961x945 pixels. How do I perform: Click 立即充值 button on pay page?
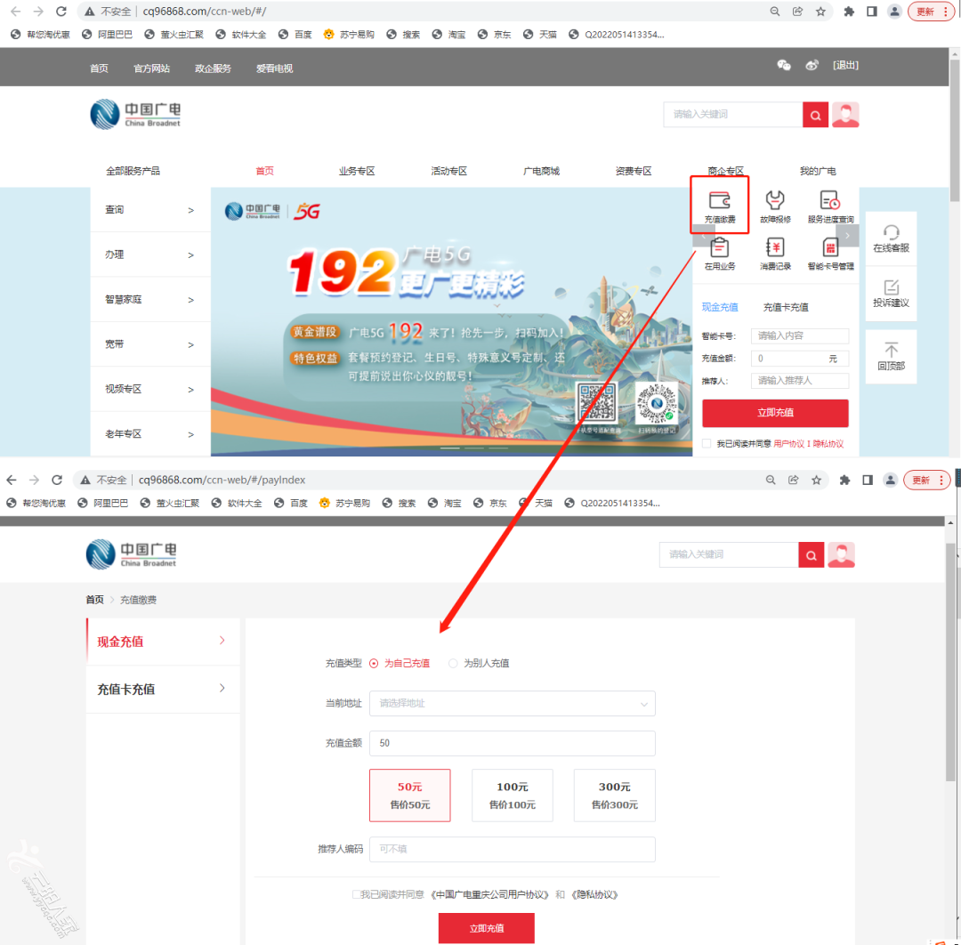[x=486, y=928]
